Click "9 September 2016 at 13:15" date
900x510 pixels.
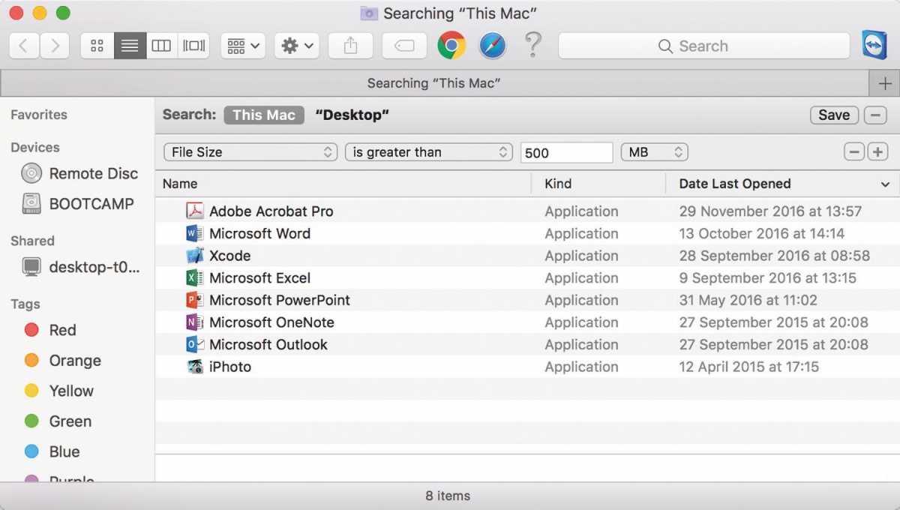pos(768,277)
